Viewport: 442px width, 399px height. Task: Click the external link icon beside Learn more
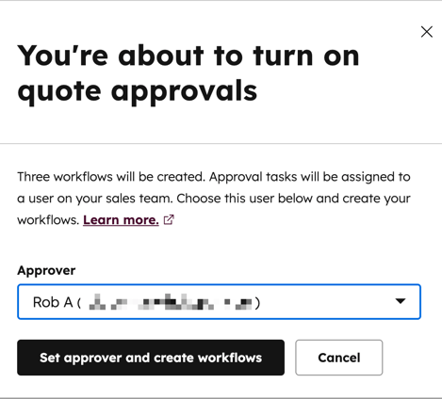click(169, 219)
